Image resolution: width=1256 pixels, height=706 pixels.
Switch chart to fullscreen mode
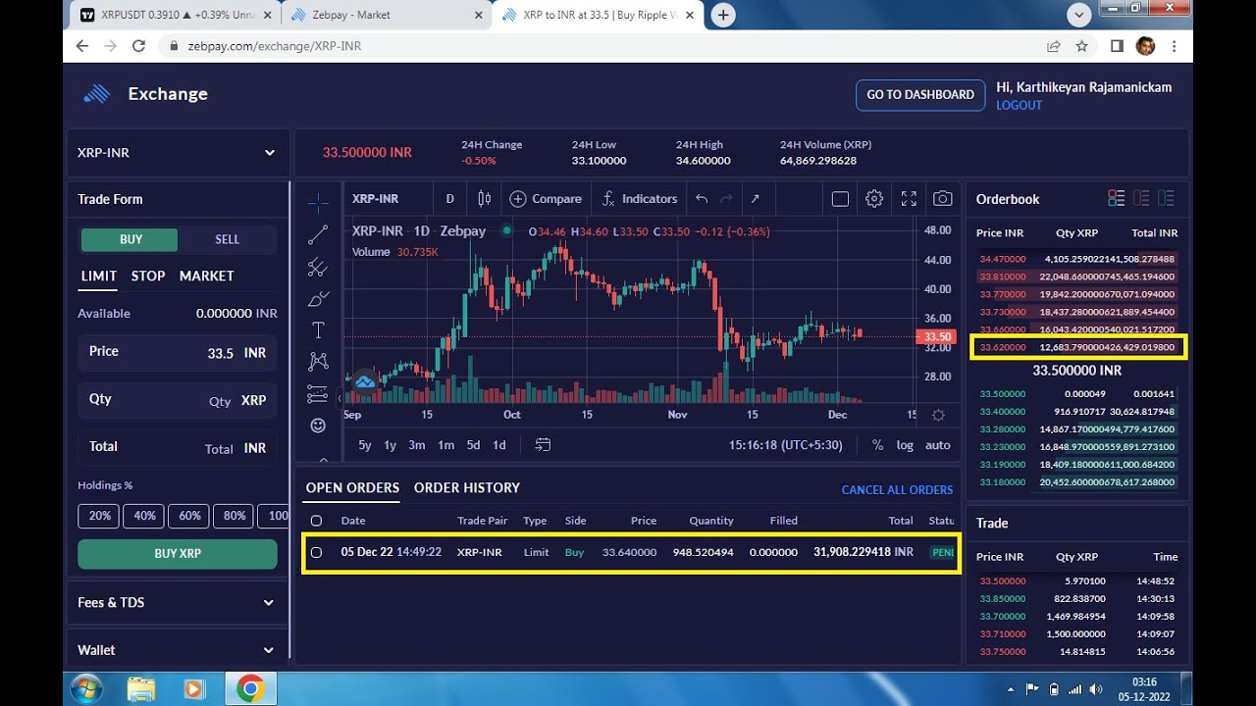909,199
